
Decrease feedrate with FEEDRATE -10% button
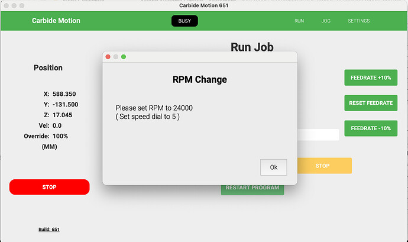[x=371, y=128]
